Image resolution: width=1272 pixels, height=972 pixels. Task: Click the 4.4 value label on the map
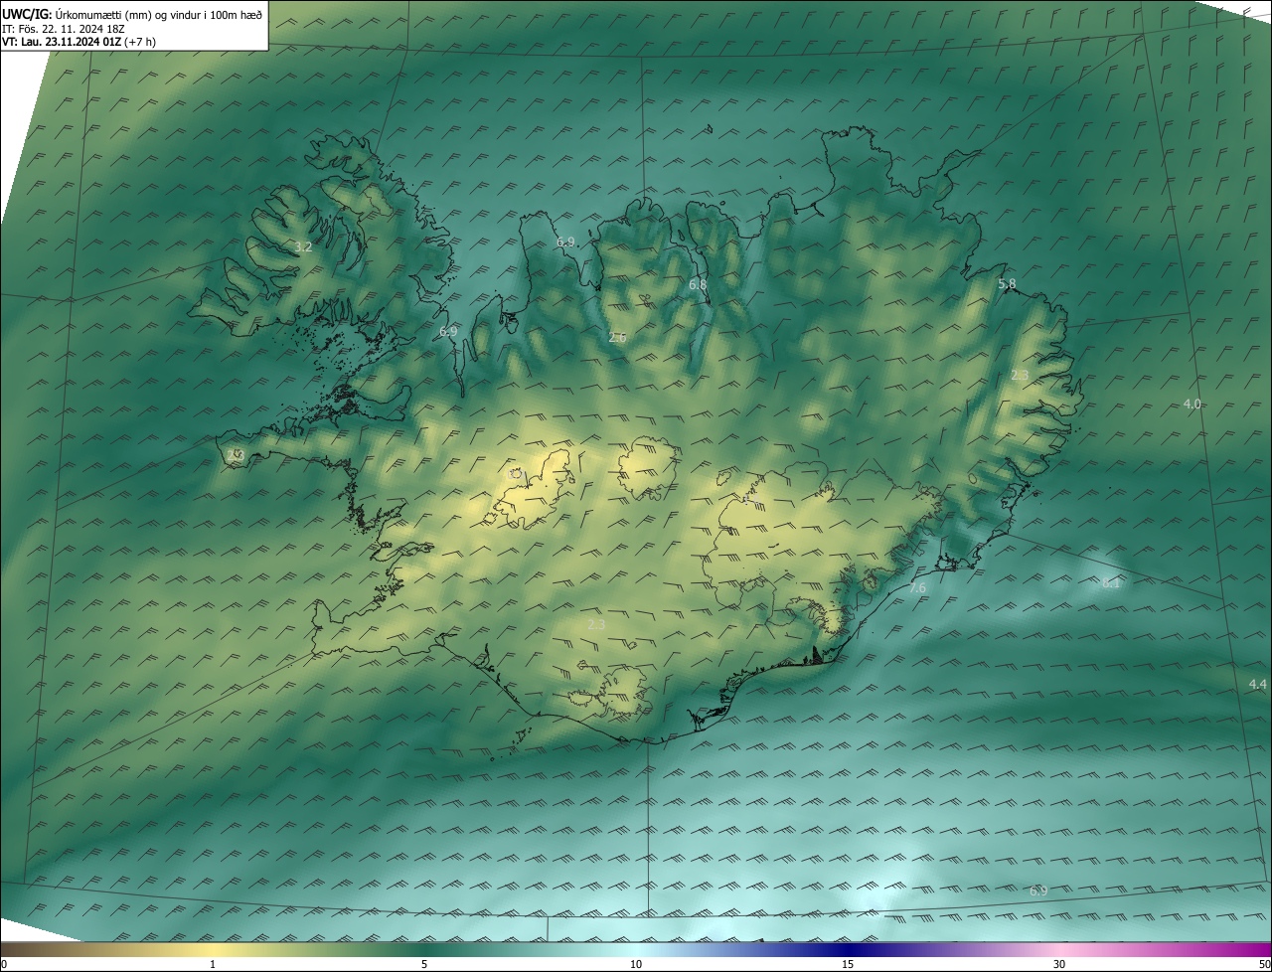coord(1258,684)
